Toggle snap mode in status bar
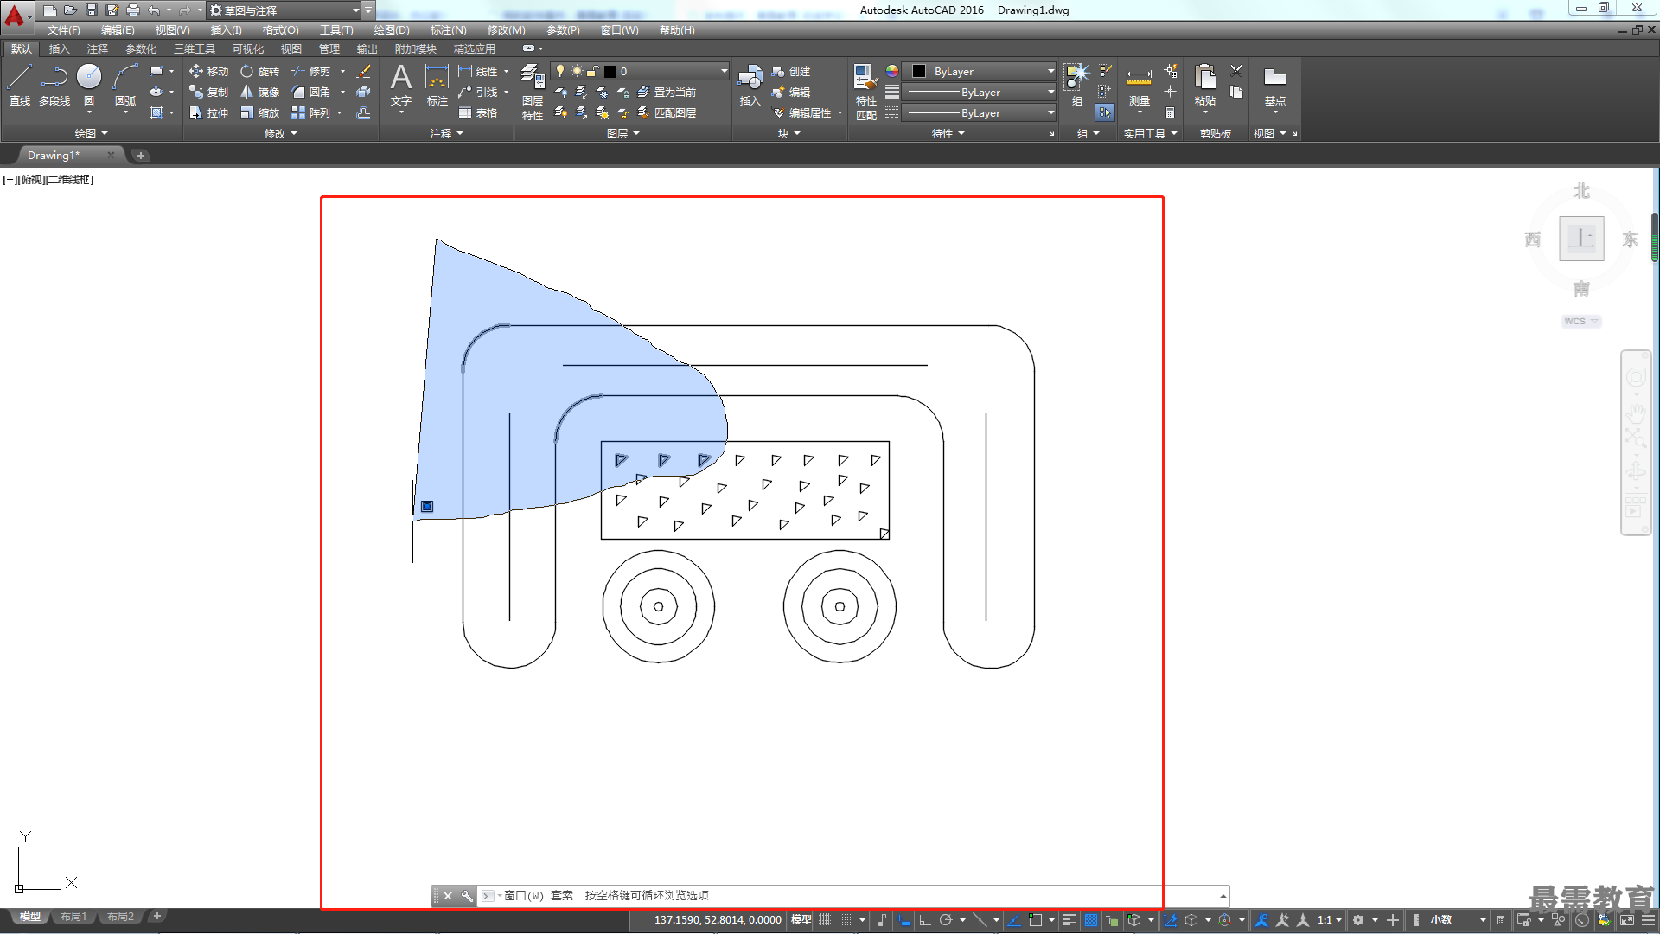The width and height of the screenshot is (1660, 934). (x=846, y=920)
